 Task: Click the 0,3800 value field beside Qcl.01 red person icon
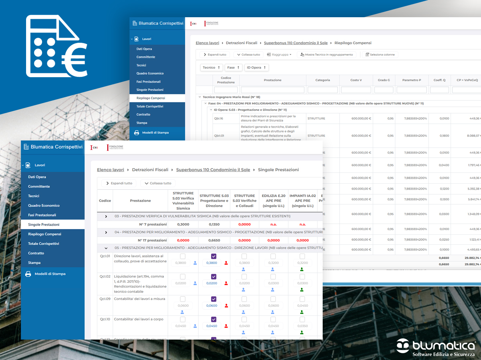(x=212, y=263)
